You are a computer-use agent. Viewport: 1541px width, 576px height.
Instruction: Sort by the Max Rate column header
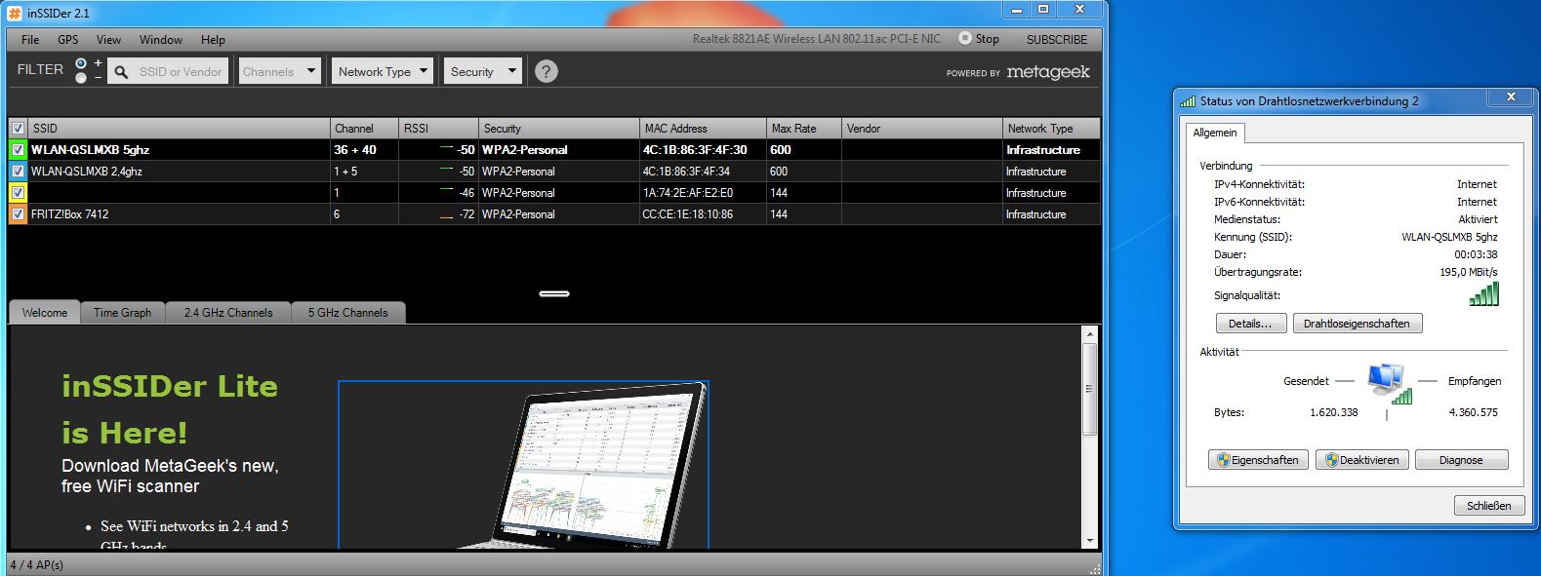(804, 128)
